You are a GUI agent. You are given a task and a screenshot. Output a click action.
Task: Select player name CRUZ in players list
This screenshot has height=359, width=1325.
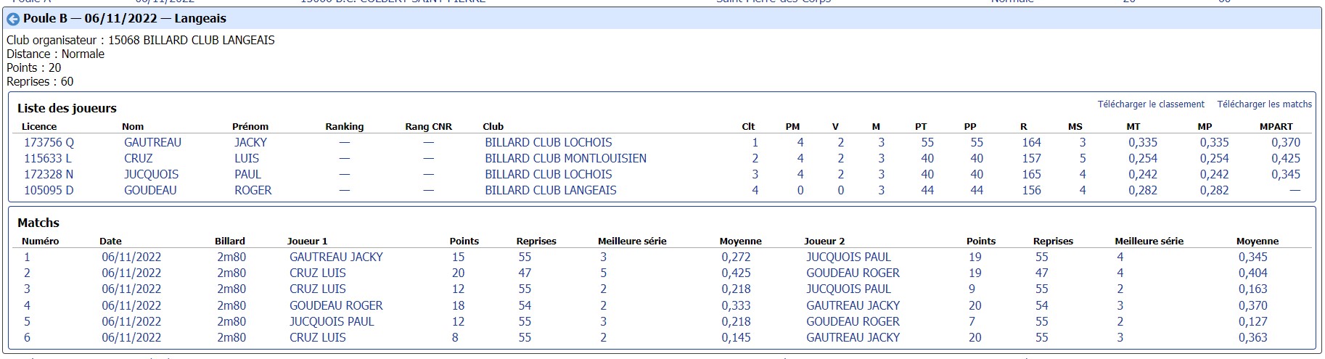[138, 159]
